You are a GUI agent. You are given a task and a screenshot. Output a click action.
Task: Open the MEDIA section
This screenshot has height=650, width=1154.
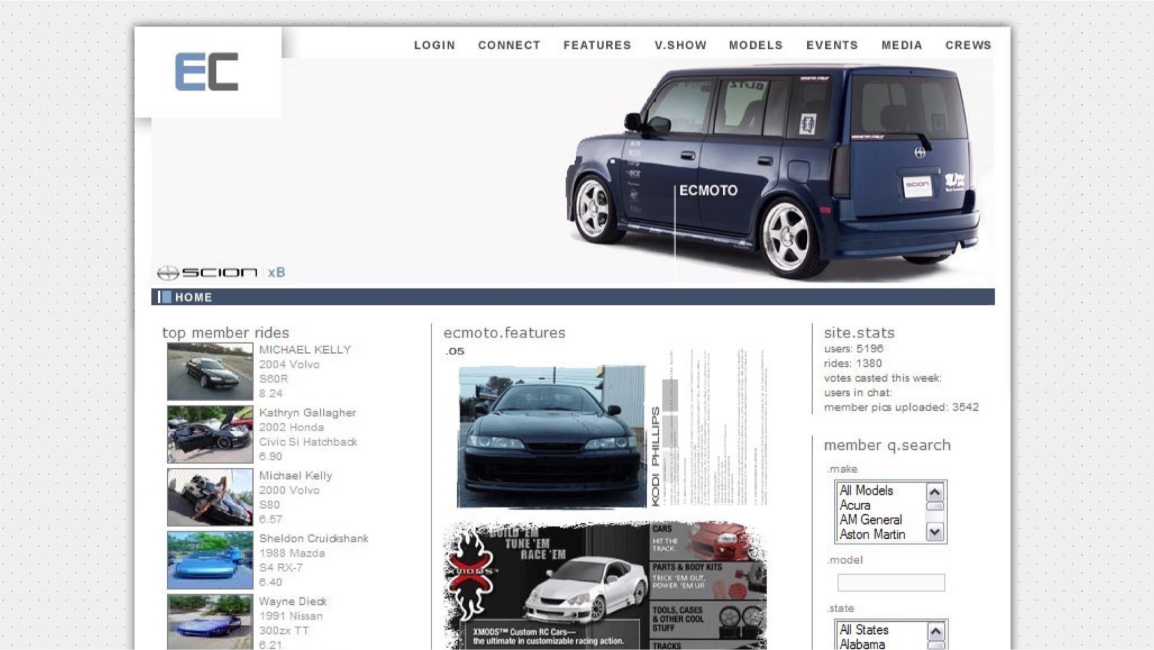point(902,45)
